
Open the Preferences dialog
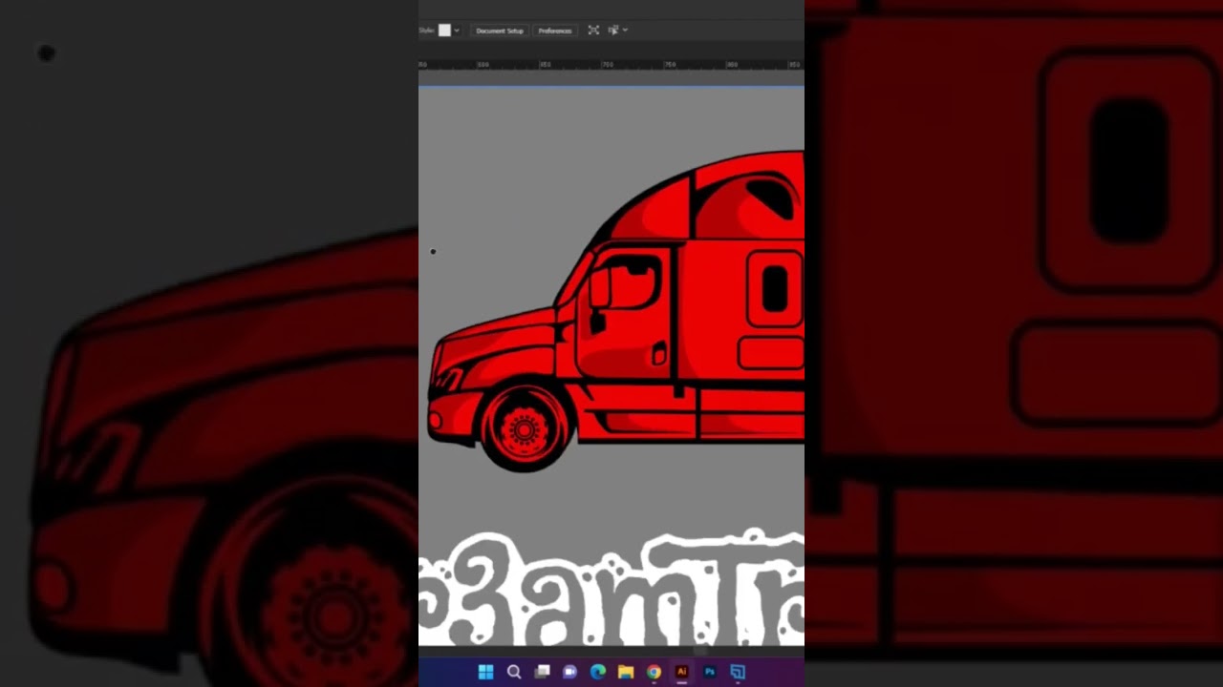point(554,31)
